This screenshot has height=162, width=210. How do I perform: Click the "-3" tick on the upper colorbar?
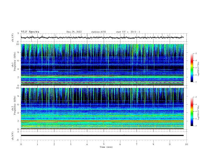tap(195, 53)
